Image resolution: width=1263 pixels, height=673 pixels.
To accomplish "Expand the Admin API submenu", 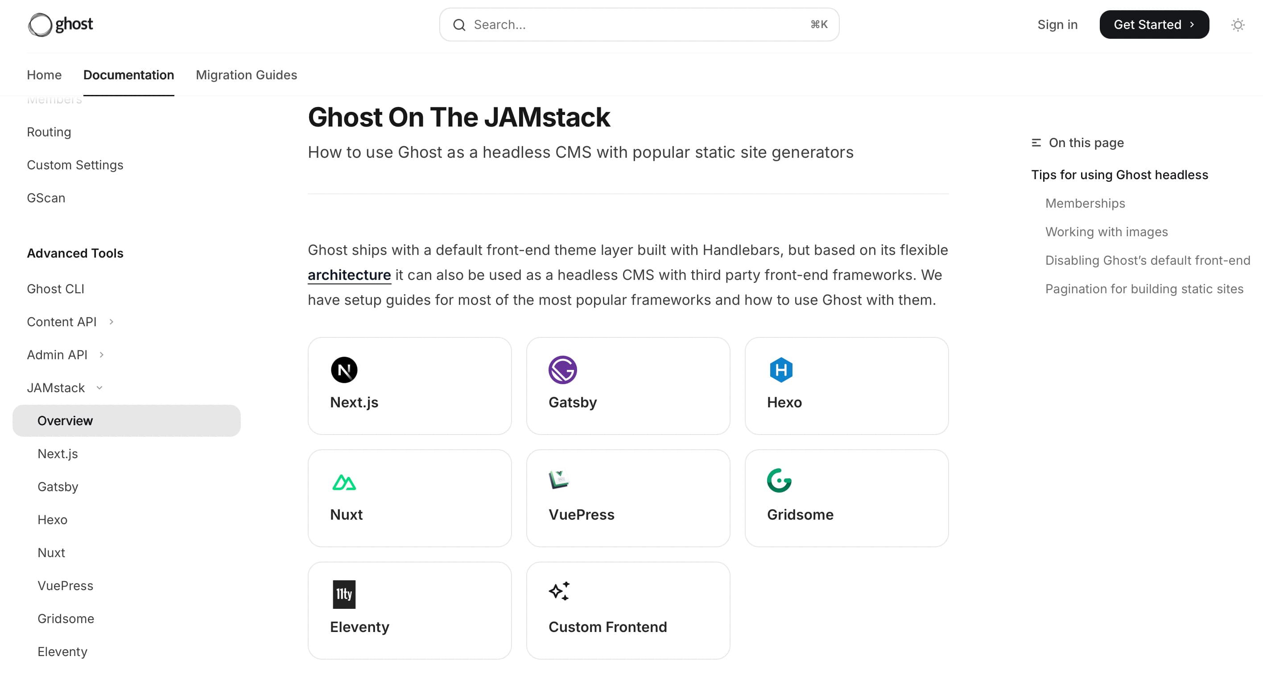I will pyautogui.click(x=102, y=355).
